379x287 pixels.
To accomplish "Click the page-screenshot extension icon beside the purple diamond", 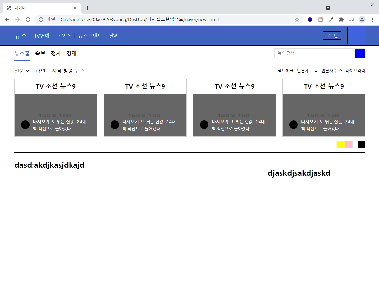I will (x=320, y=19).
